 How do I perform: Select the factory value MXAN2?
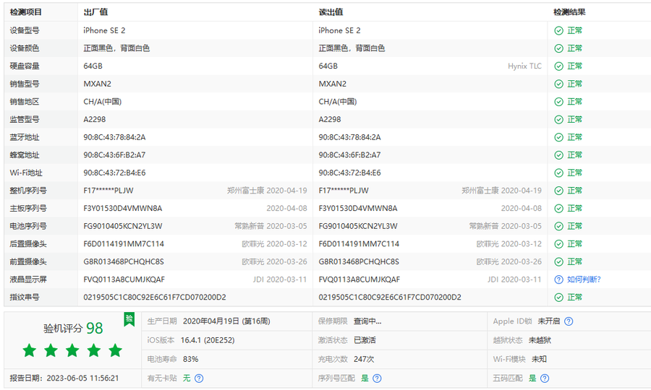click(x=97, y=84)
